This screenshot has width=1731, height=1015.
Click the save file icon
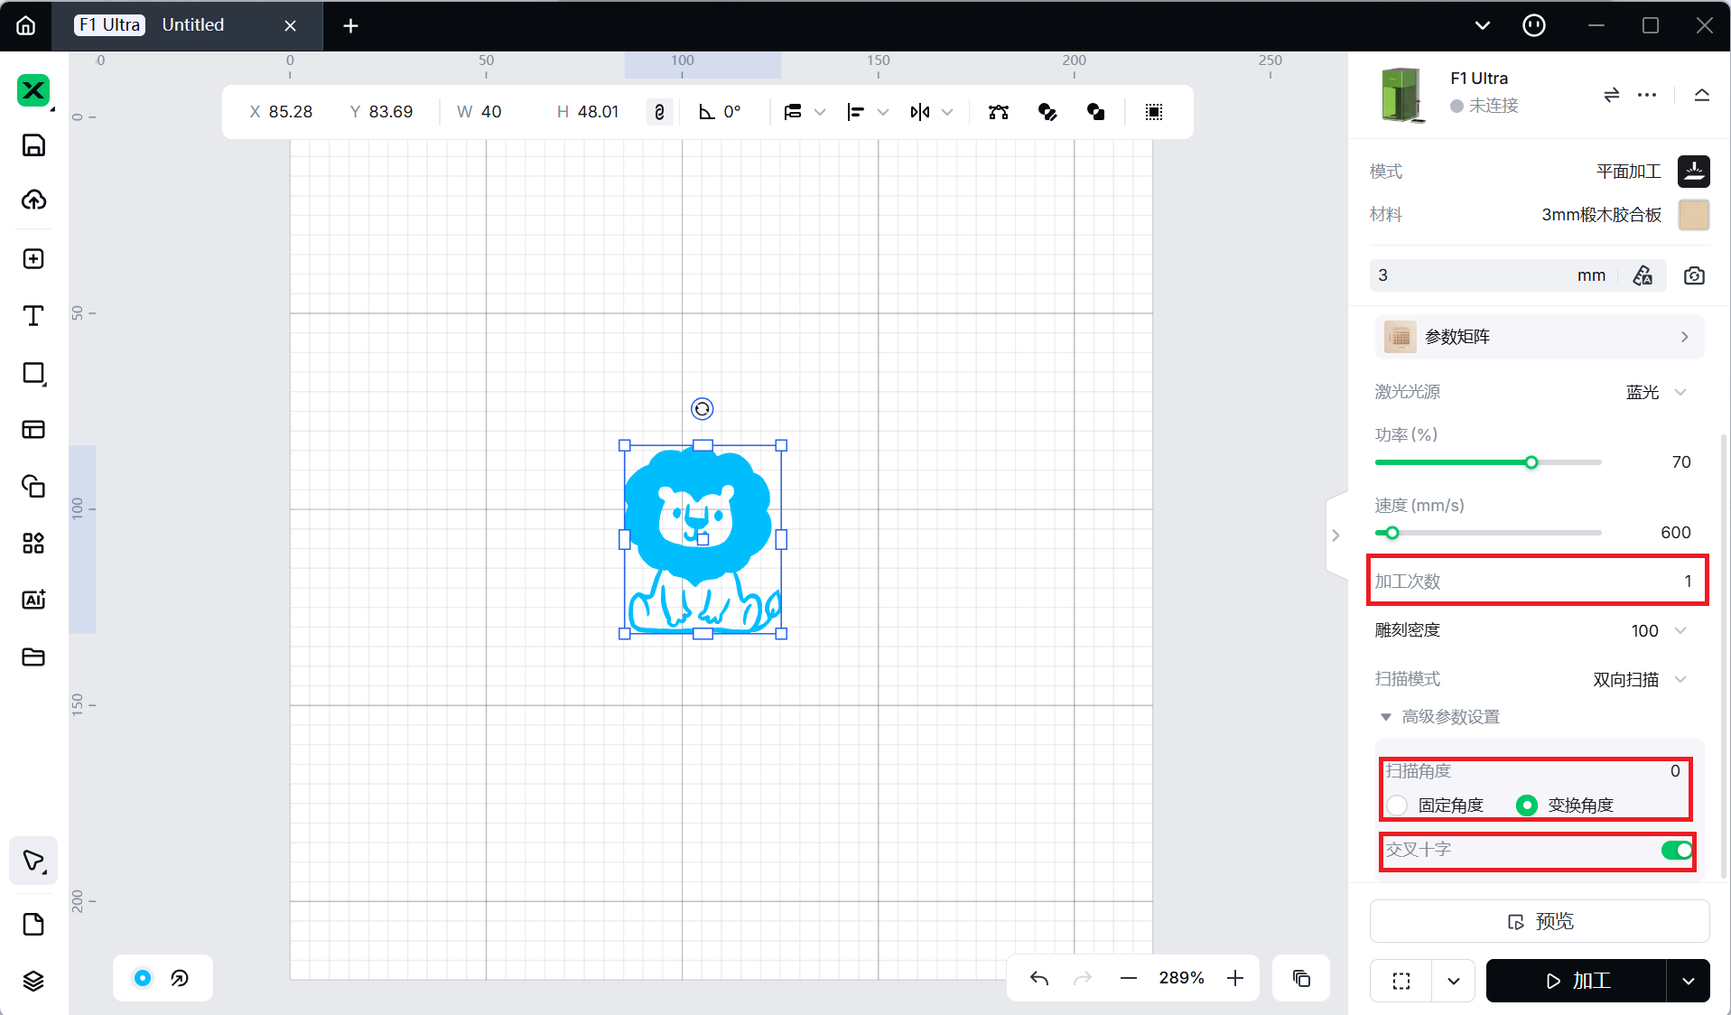click(x=33, y=145)
